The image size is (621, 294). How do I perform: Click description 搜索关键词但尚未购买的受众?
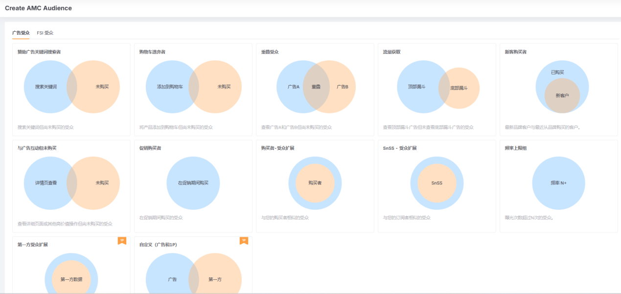(46, 127)
